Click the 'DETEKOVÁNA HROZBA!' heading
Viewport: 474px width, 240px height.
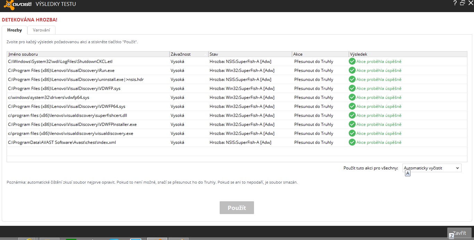29,20
